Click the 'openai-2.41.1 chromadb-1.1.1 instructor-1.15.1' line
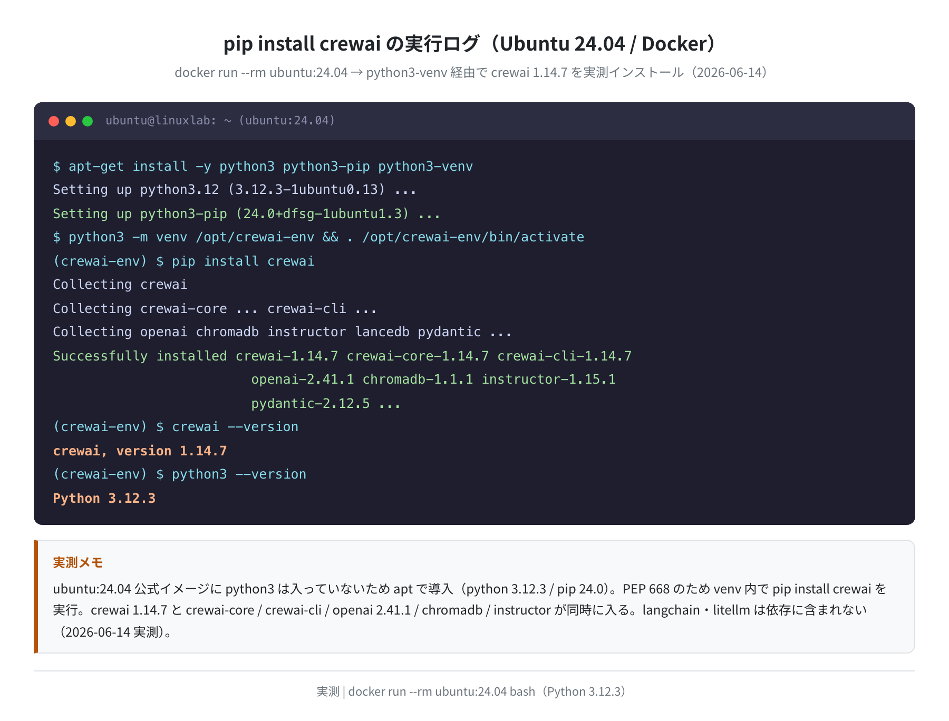Viewport: 949px width, 721px height. coord(433,379)
